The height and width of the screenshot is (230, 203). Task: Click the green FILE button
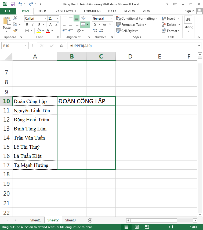point(8,11)
